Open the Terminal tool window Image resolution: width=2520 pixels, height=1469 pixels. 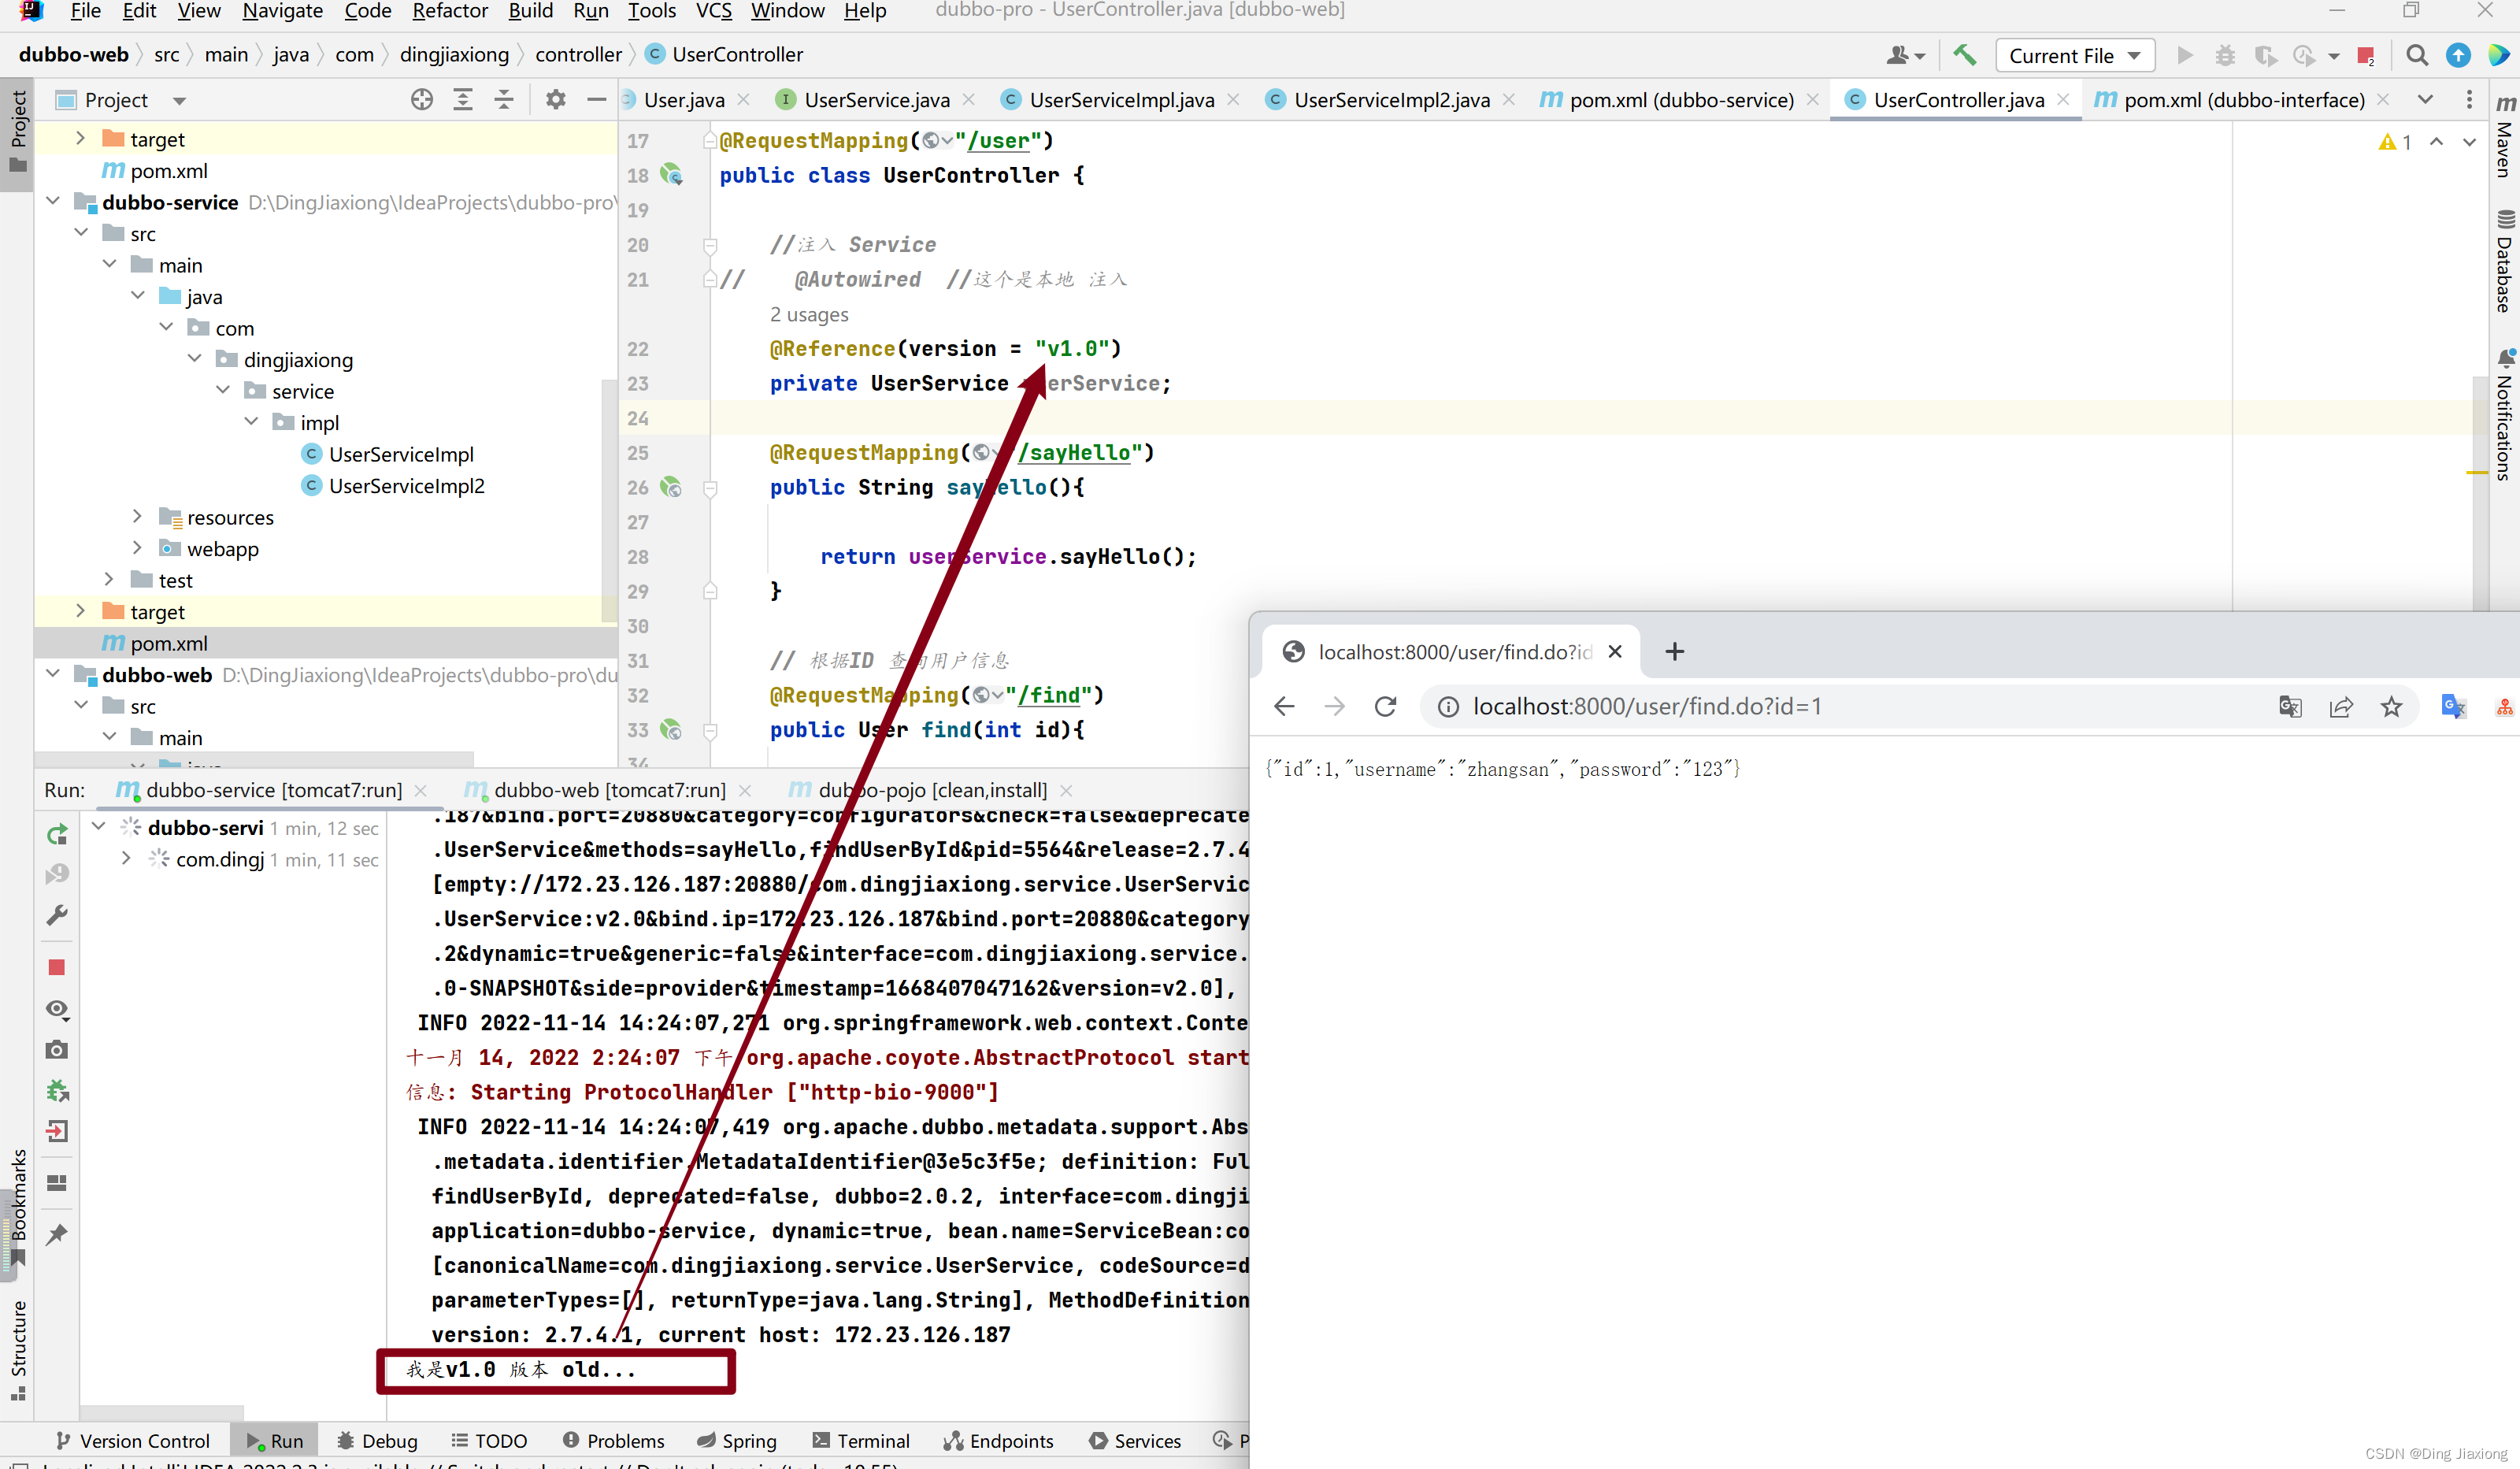click(860, 1440)
